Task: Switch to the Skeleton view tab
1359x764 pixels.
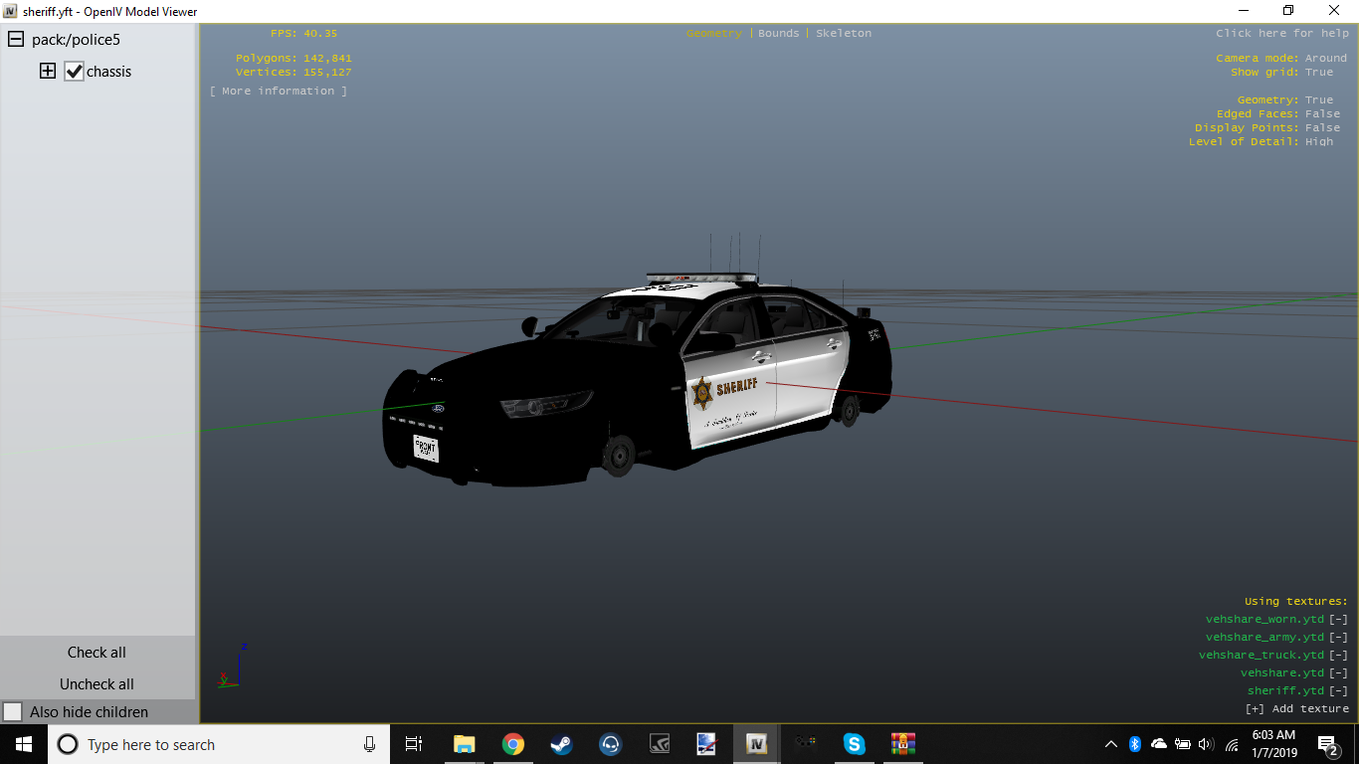Action: [x=843, y=34]
